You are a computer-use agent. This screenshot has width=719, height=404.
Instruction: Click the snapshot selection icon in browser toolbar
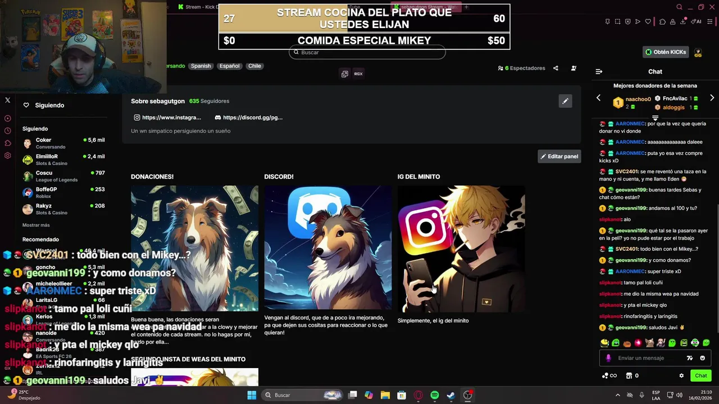click(x=617, y=22)
